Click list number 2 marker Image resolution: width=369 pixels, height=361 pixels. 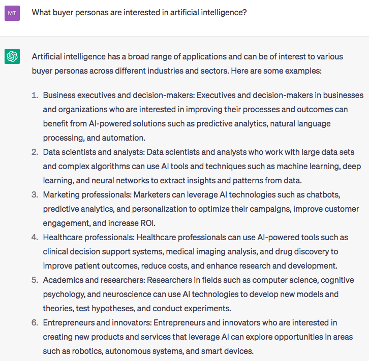35,152
